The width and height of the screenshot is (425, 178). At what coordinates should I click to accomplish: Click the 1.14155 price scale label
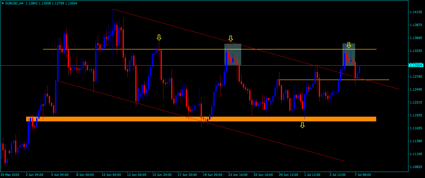coord(416,12)
